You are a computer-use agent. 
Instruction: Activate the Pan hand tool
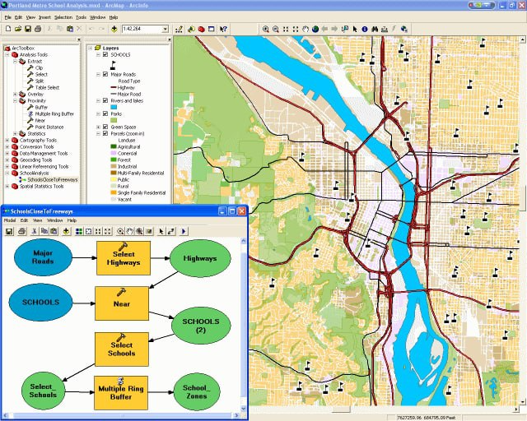(x=305, y=30)
